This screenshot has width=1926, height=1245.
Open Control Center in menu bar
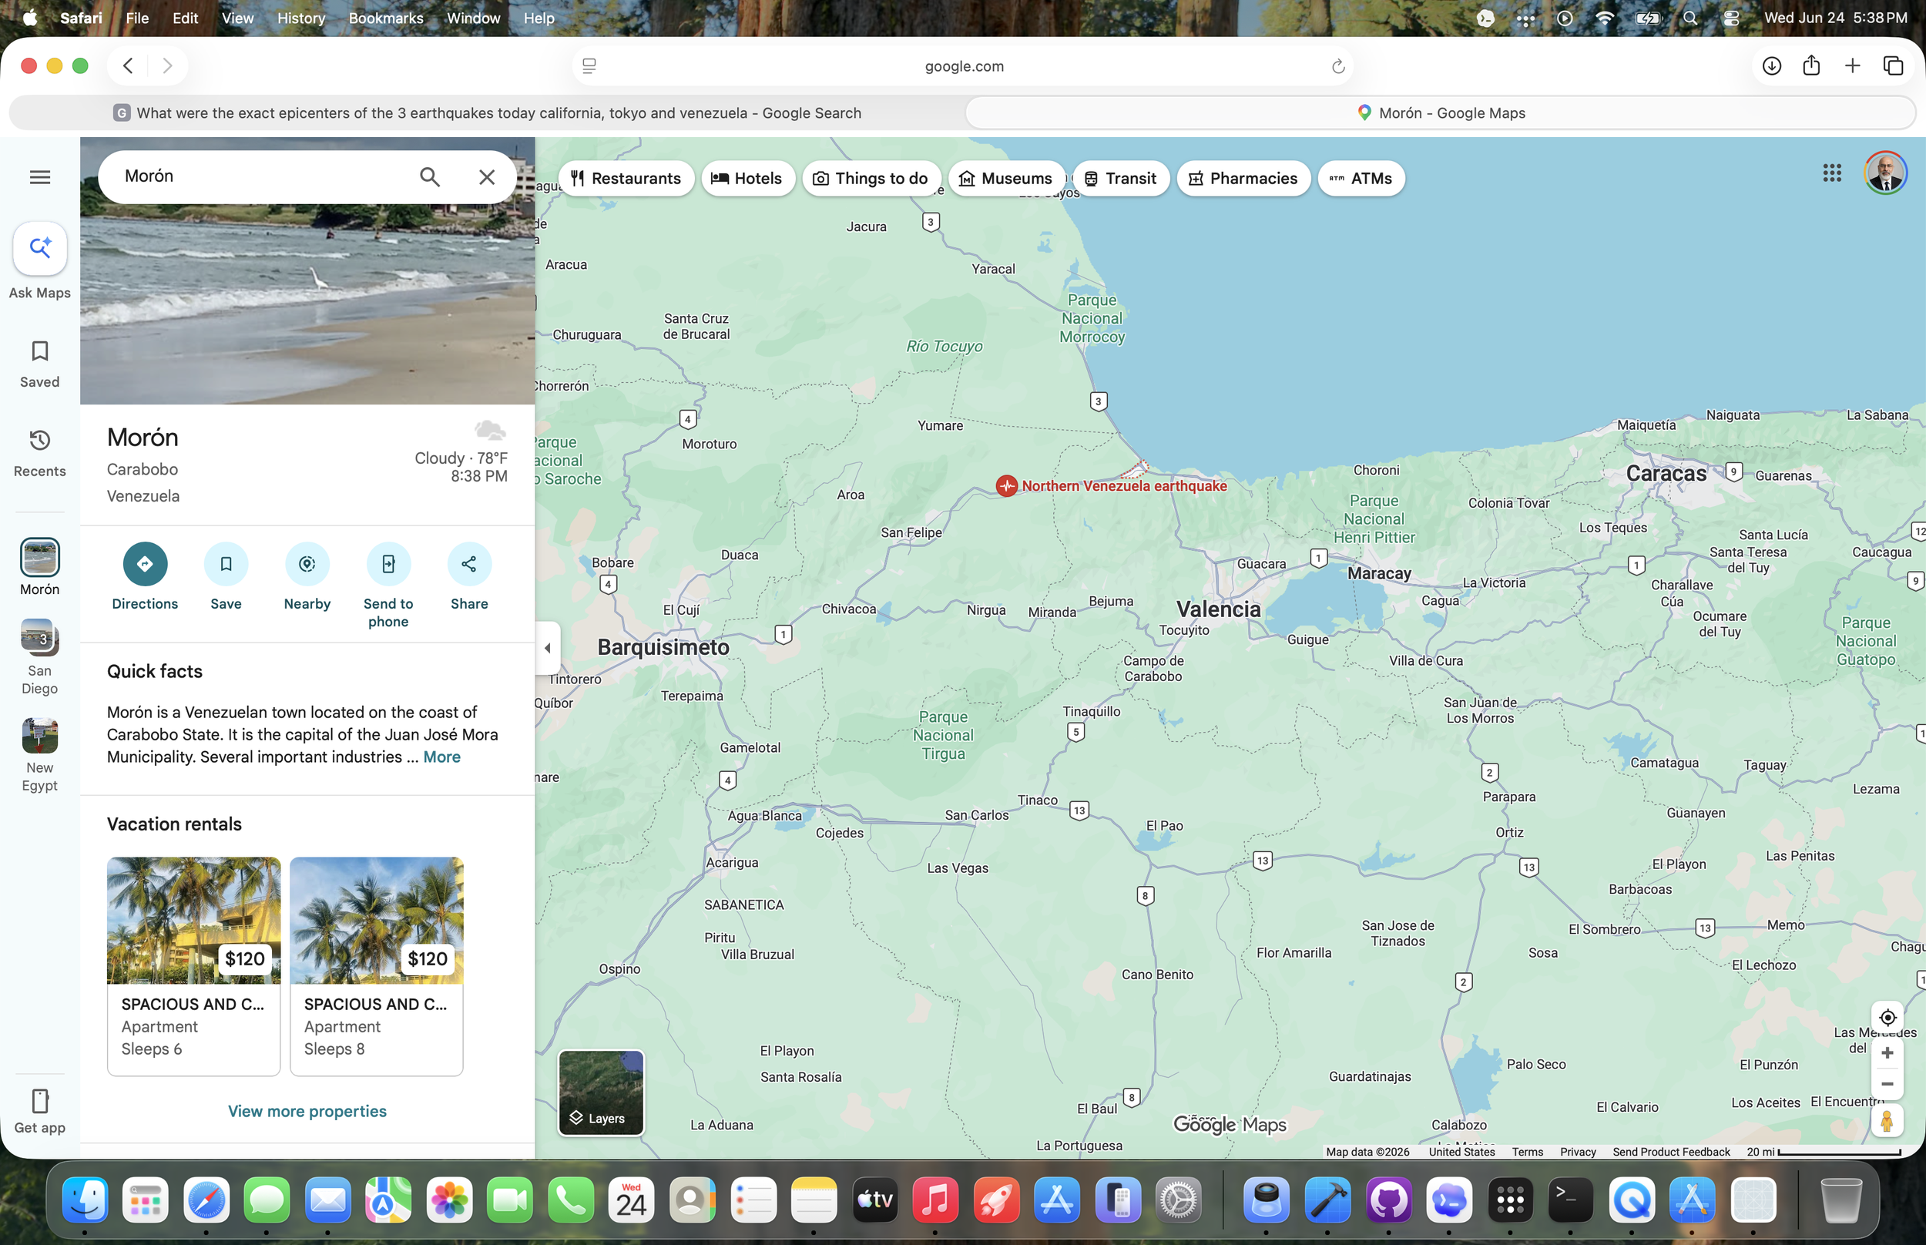(1730, 18)
